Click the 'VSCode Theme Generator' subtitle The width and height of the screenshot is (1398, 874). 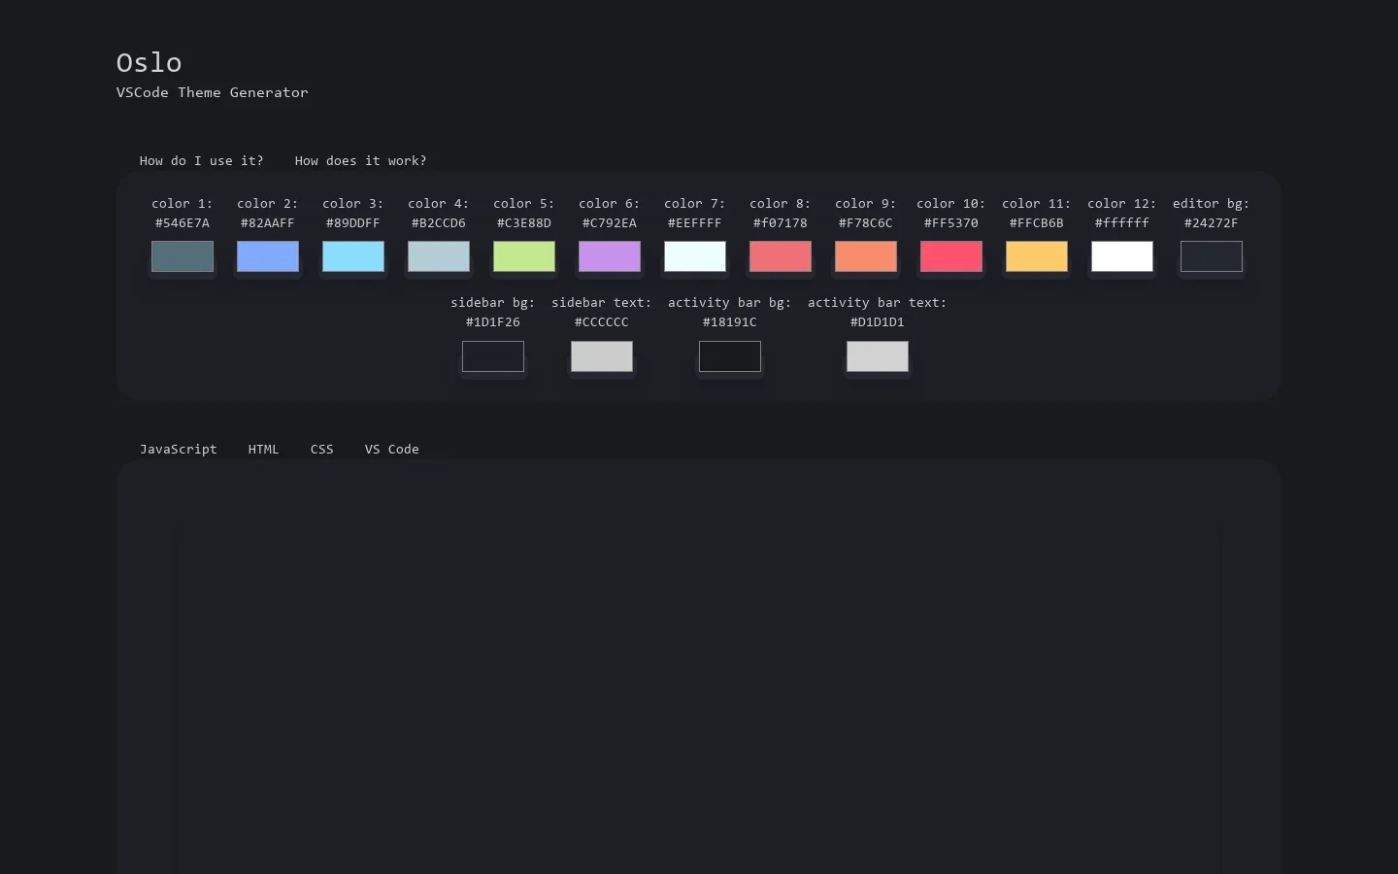pyautogui.click(x=213, y=92)
